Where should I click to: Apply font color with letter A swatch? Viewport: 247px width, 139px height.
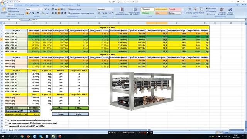pos(47,13)
